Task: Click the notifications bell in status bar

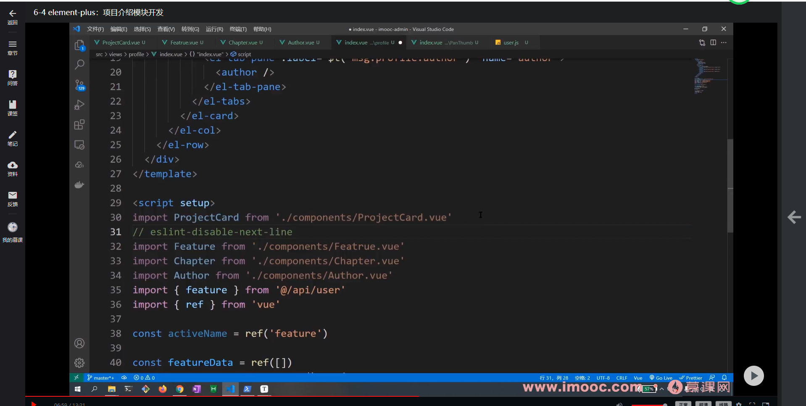Action: click(x=724, y=377)
